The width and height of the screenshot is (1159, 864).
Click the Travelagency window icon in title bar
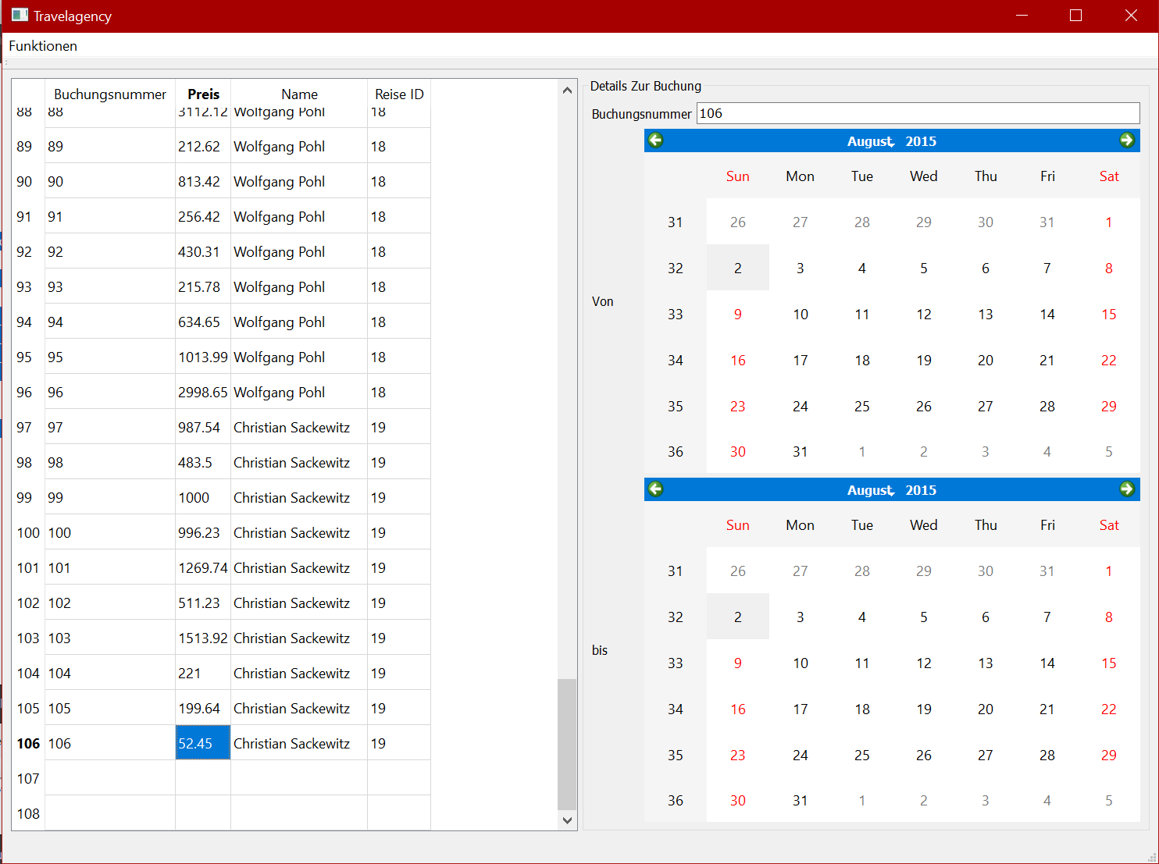coord(20,16)
